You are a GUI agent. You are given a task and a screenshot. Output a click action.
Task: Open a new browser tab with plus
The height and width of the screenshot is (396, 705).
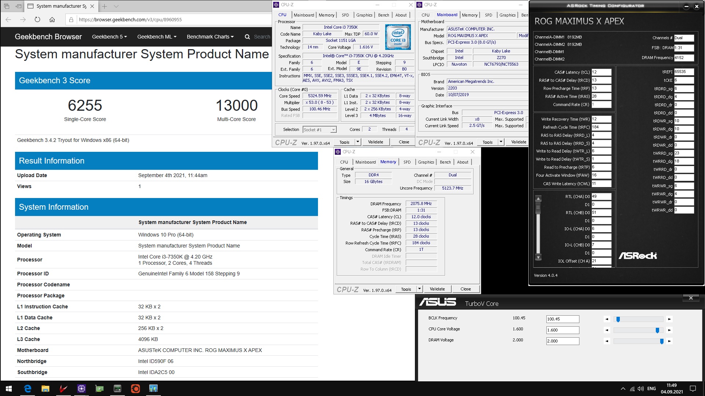tap(105, 6)
